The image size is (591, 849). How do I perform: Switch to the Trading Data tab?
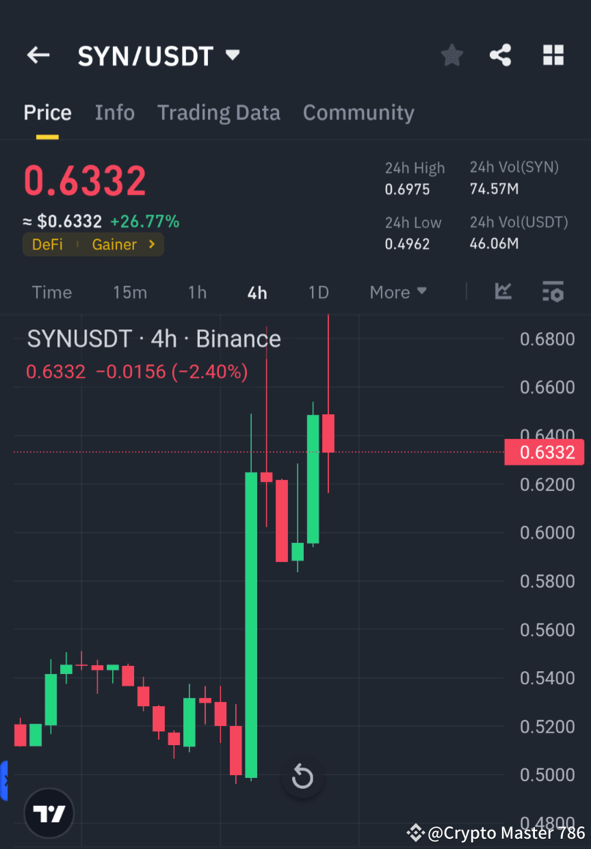pyautogui.click(x=218, y=112)
